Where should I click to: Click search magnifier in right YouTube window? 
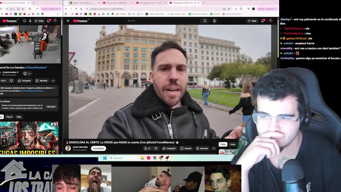pos(205,21)
